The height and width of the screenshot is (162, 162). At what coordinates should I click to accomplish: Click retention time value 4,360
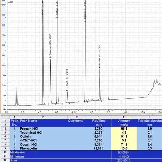pos(98,129)
